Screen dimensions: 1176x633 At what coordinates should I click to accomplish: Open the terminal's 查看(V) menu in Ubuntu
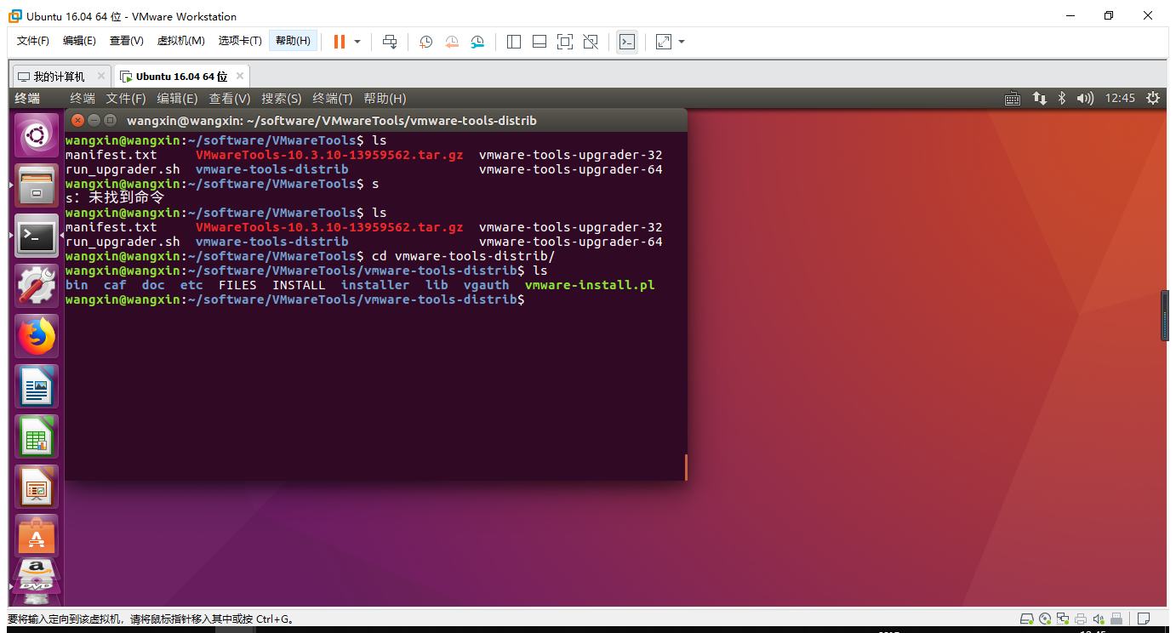[230, 99]
